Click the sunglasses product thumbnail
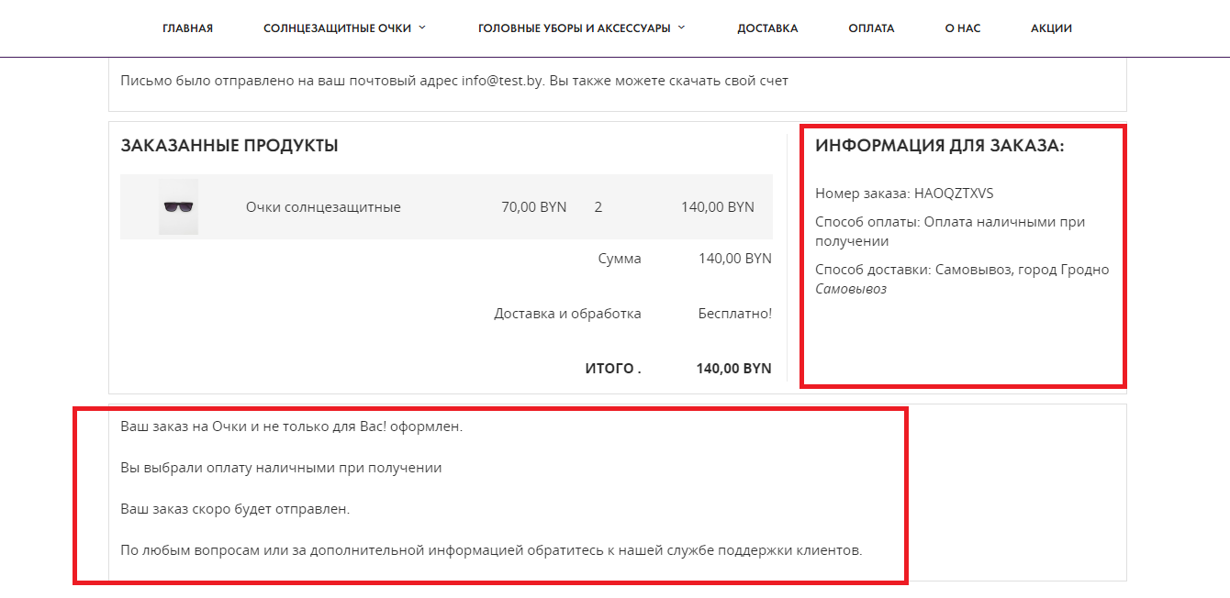 (x=178, y=207)
